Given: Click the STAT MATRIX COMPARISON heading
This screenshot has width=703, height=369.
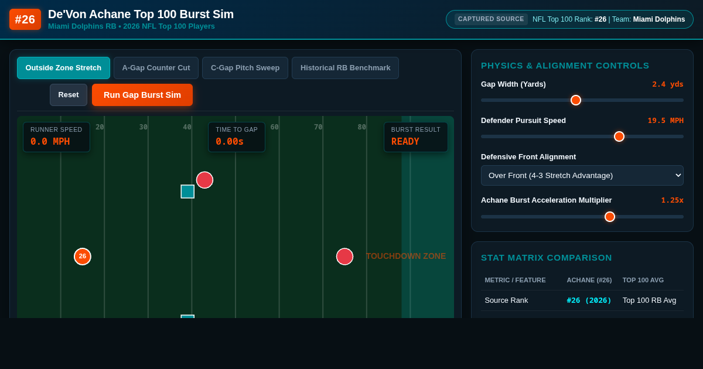Looking at the screenshot, I should [x=547, y=258].
